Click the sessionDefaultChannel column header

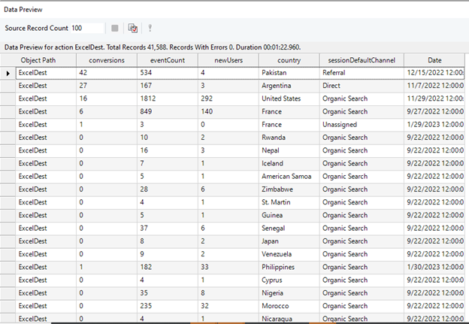[x=361, y=59]
